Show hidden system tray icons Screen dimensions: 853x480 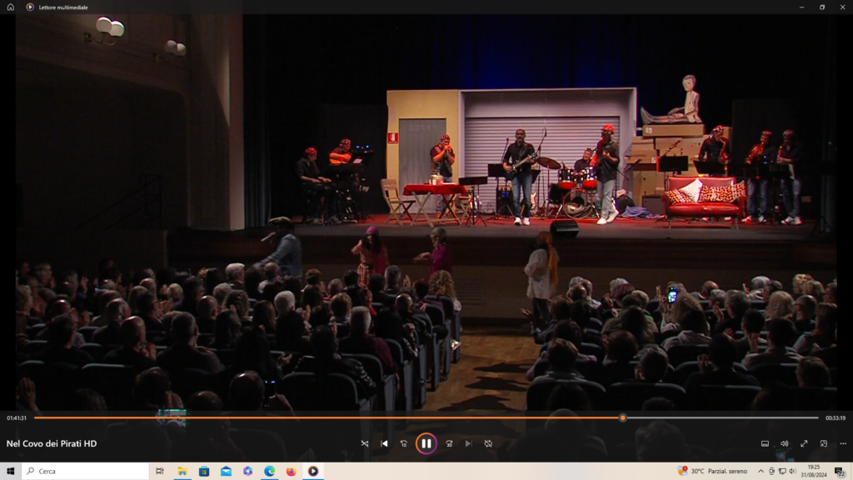pyautogui.click(x=760, y=471)
